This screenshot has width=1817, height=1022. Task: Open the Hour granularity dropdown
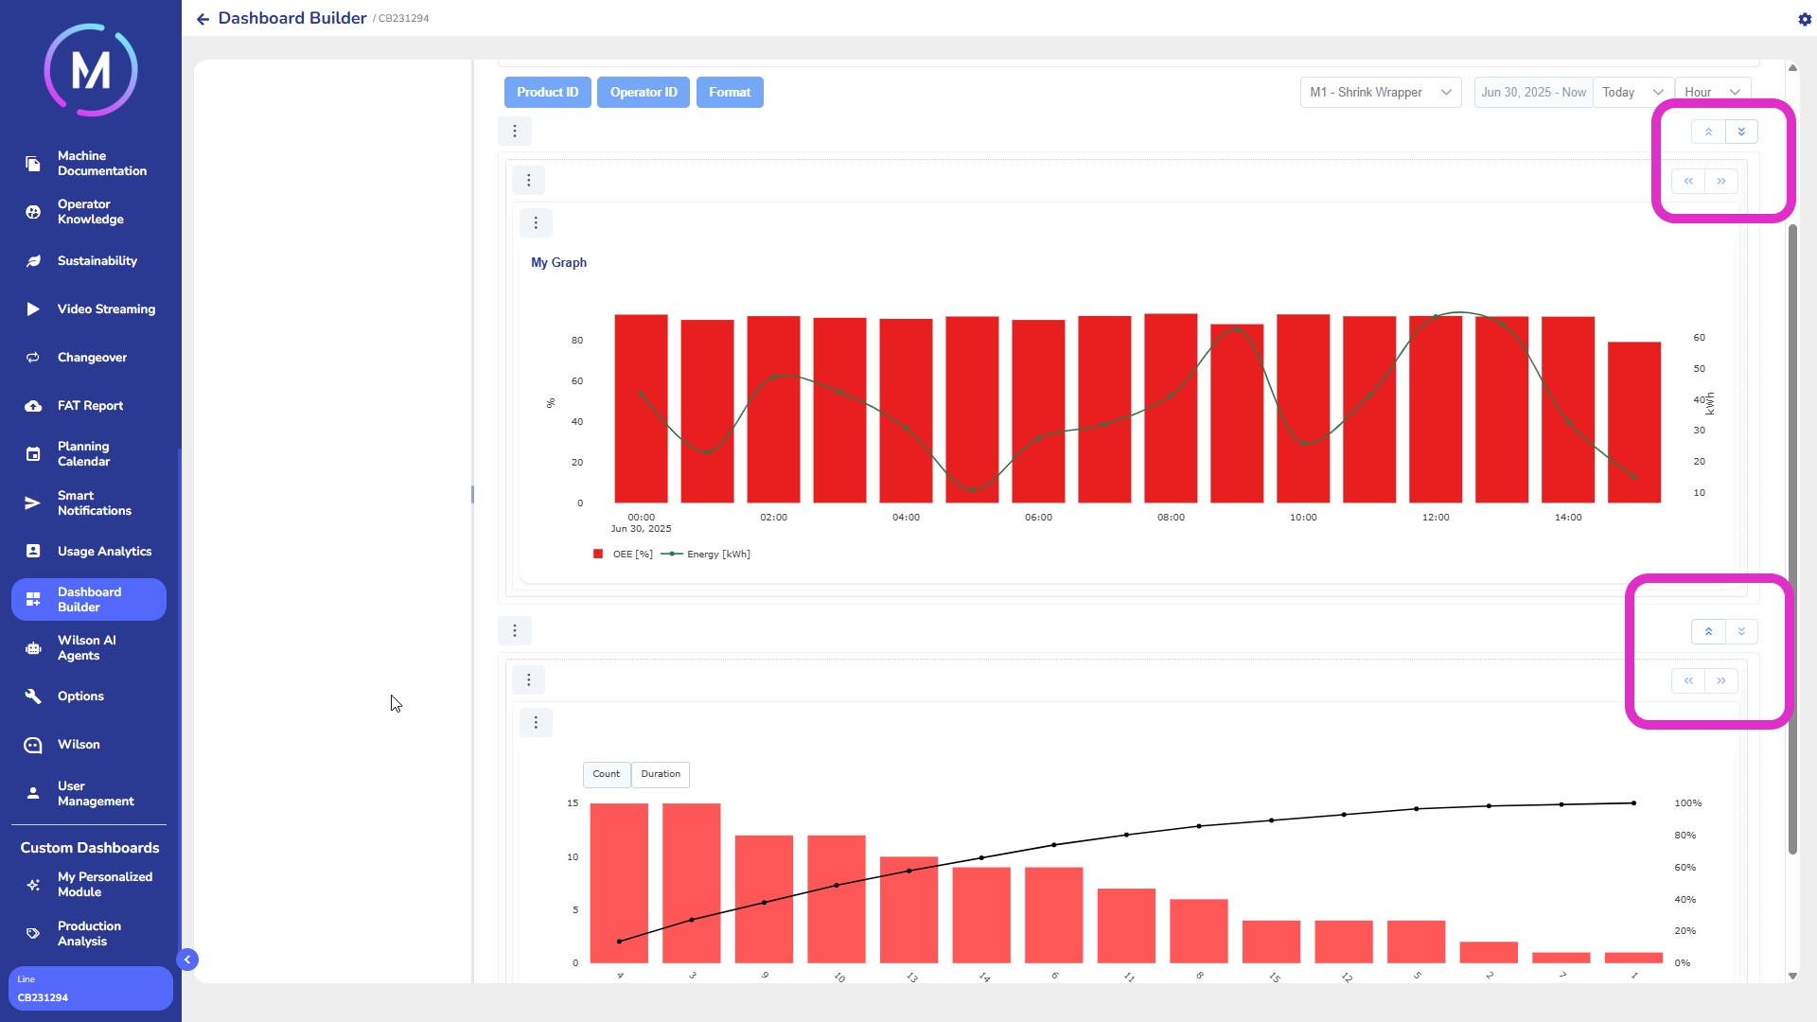tap(1711, 93)
